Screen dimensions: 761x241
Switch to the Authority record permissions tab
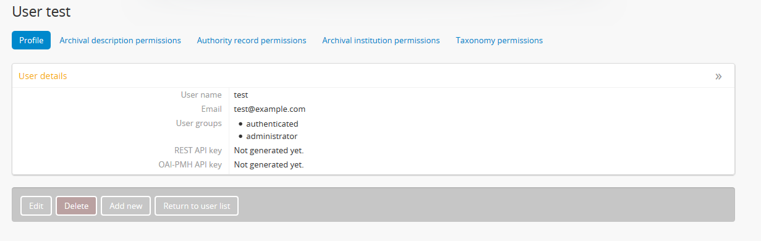coord(252,40)
